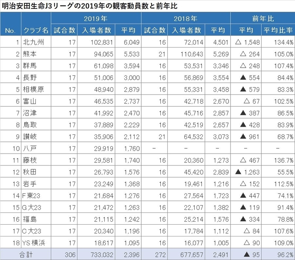Click attendance value "110,643"
Screen dimensions: 295x260
coord(192,54)
